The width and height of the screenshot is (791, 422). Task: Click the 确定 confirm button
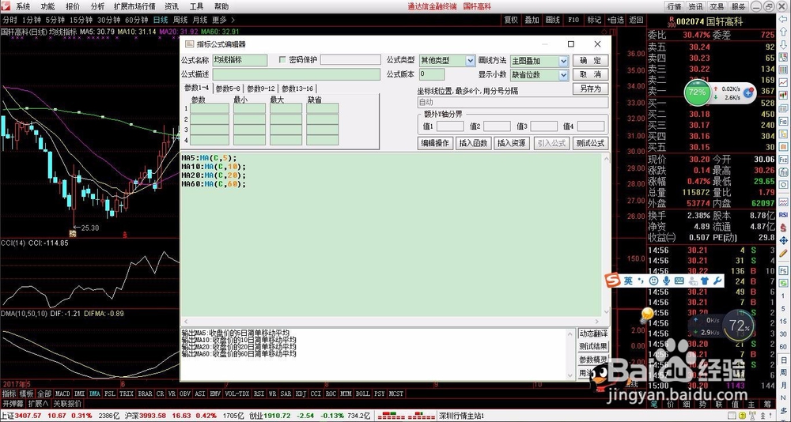590,61
